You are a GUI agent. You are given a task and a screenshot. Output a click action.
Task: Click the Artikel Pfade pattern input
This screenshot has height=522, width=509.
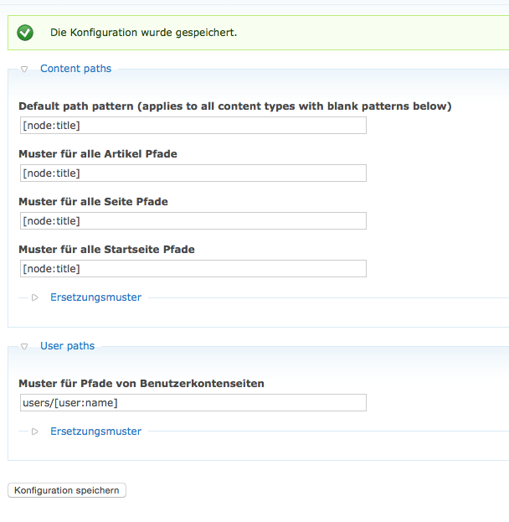(x=193, y=173)
